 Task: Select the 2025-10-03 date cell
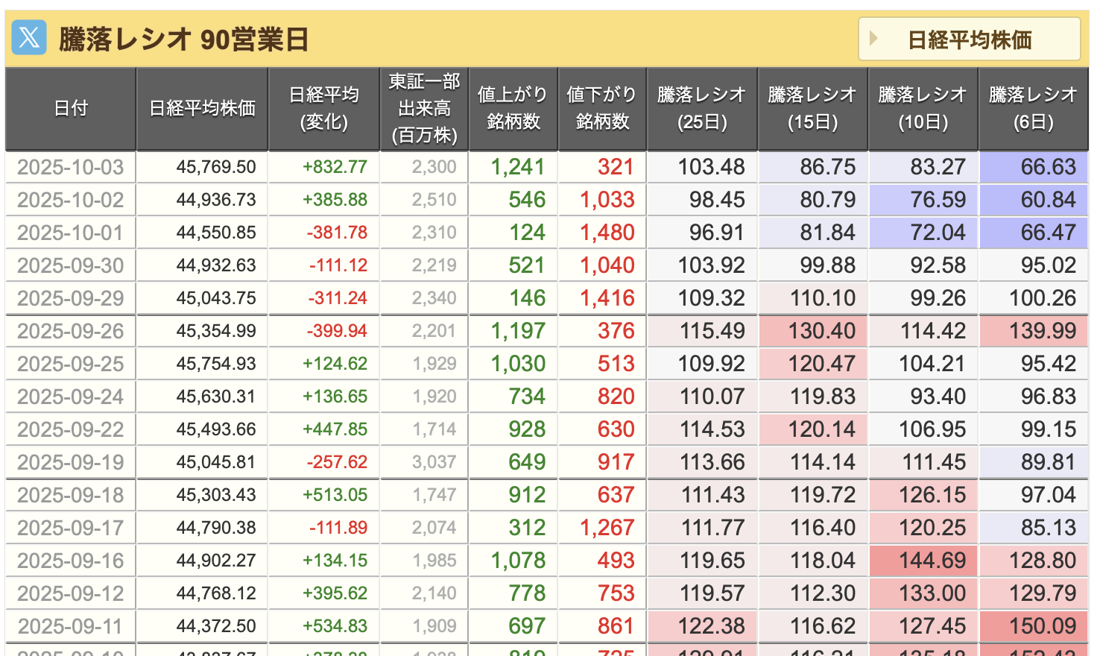pos(71,167)
